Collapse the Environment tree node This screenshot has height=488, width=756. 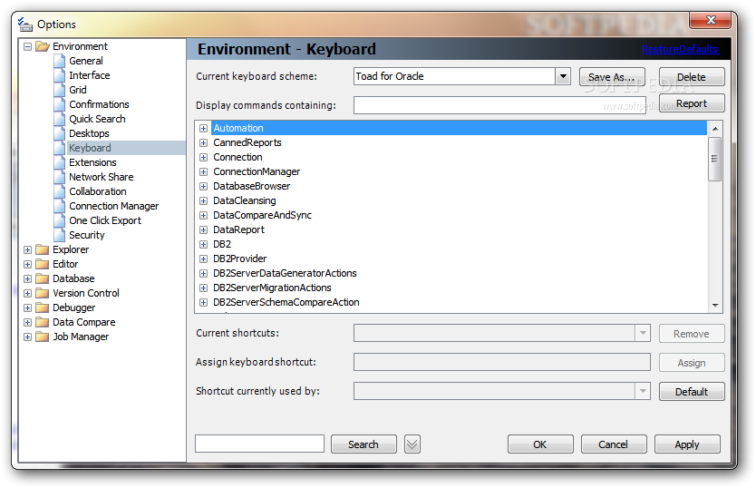tap(27, 47)
